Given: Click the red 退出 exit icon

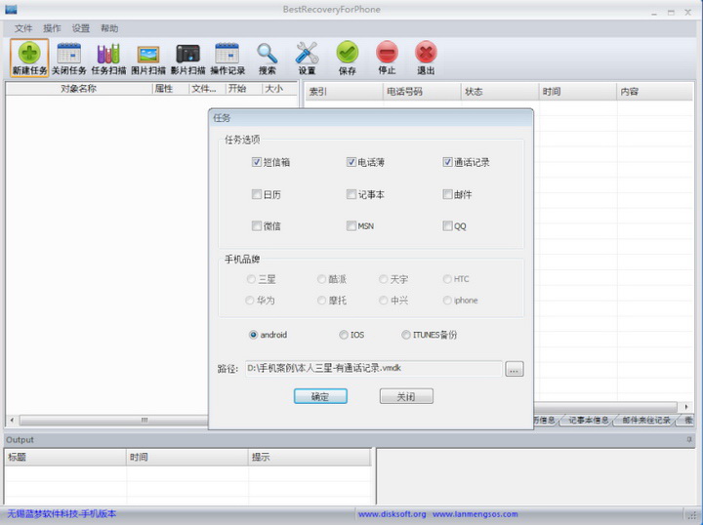Looking at the screenshot, I should point(426,58).
